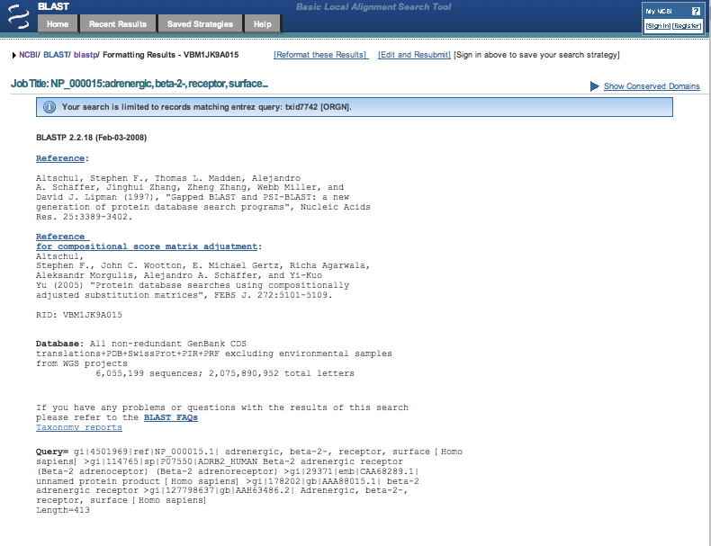This screenshot has height=546, width=711.
Task: Click the NCBI breadcrumb link
Action: (x=29, y=55)
